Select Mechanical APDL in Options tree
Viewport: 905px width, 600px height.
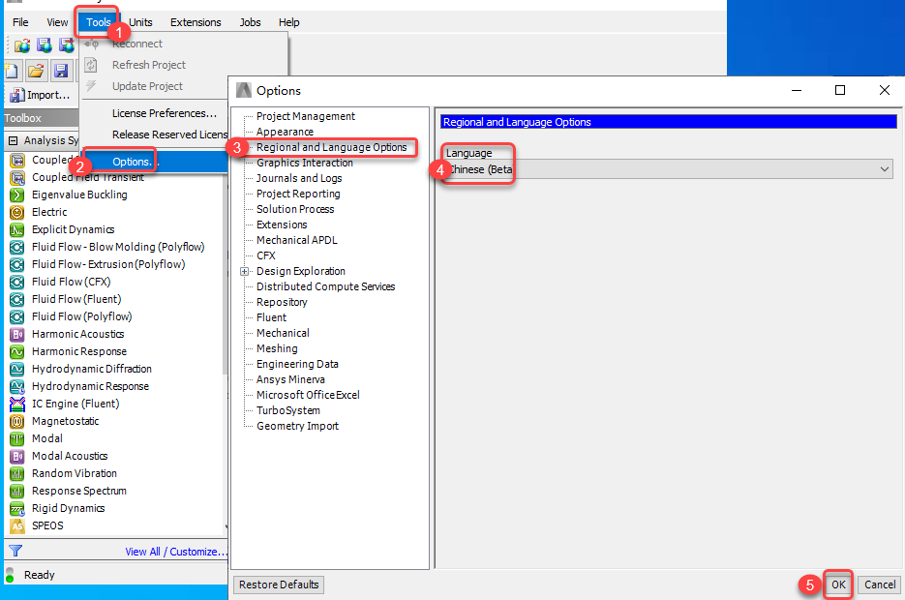click(296, 240)
